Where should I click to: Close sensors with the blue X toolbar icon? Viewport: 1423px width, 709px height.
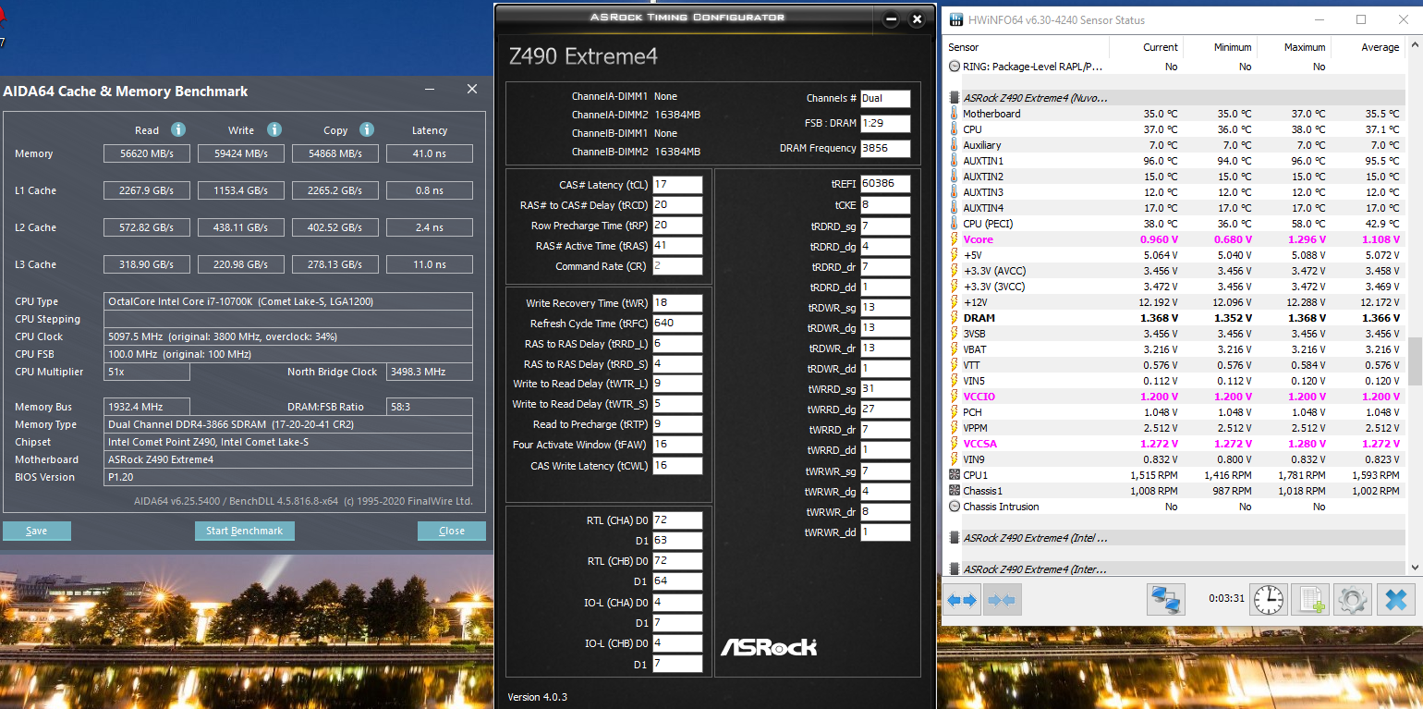pos(1395,600)
